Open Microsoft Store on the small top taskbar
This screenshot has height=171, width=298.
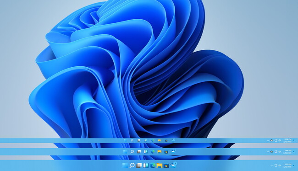(x=166, y=141)
